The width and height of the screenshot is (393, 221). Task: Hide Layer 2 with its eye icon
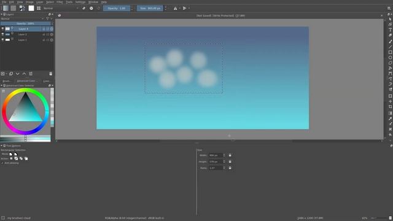[2, 34]
